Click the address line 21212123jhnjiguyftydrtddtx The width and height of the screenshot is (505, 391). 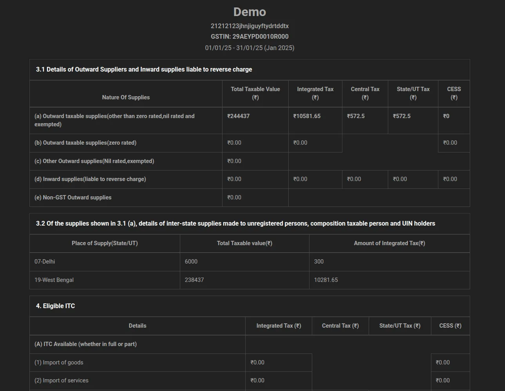click(x=250, y=26)
